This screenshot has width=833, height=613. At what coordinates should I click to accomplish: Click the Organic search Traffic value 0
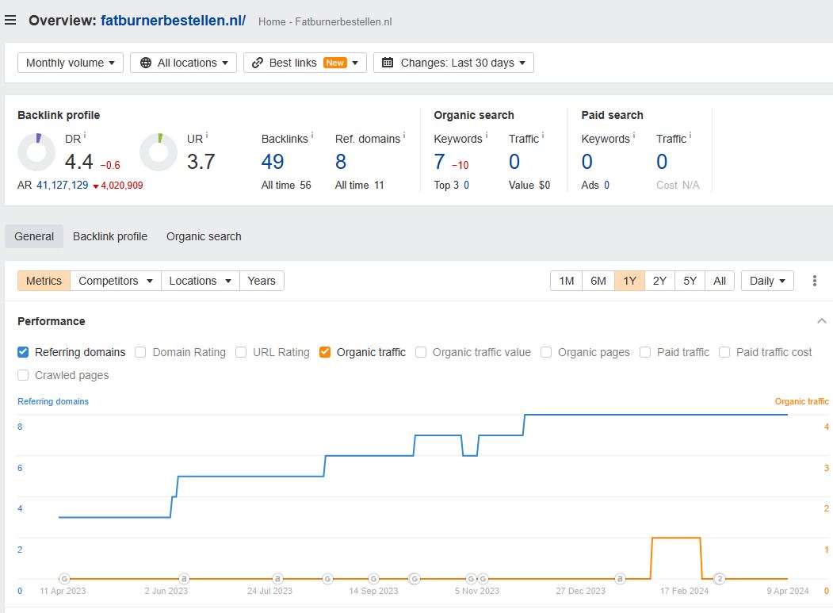514,162
